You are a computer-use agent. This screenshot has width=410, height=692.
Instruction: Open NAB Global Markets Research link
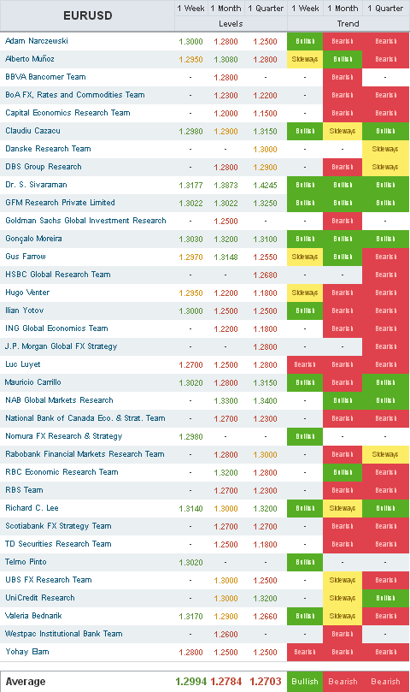point(59,400)
